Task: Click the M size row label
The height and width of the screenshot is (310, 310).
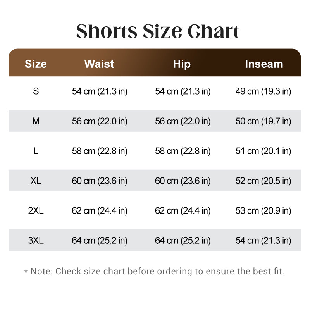Action: pyautogui.click(x=36, y=121)
